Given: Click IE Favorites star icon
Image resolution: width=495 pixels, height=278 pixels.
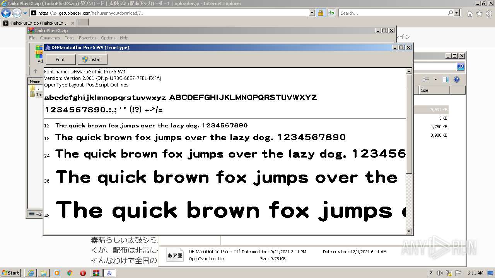Looking at the screenshot, I should (479, 14).
